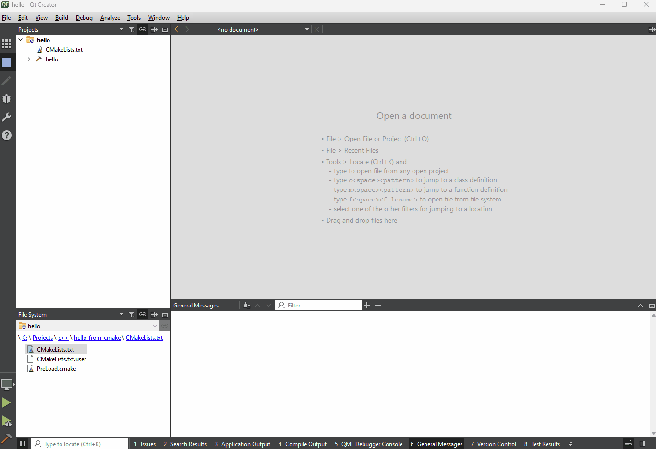This screenshot has height=449, width=656.
Task: Start debugging with Run-Debug icon
Action: click(x=7, y=421)
